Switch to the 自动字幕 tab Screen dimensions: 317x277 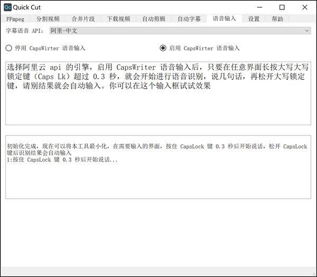pyautogui.click(x=189, y=19)
